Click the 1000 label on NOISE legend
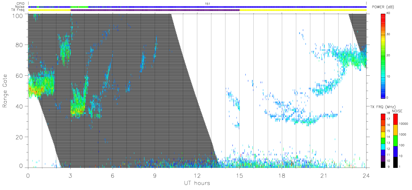 [x=403, y=134]
